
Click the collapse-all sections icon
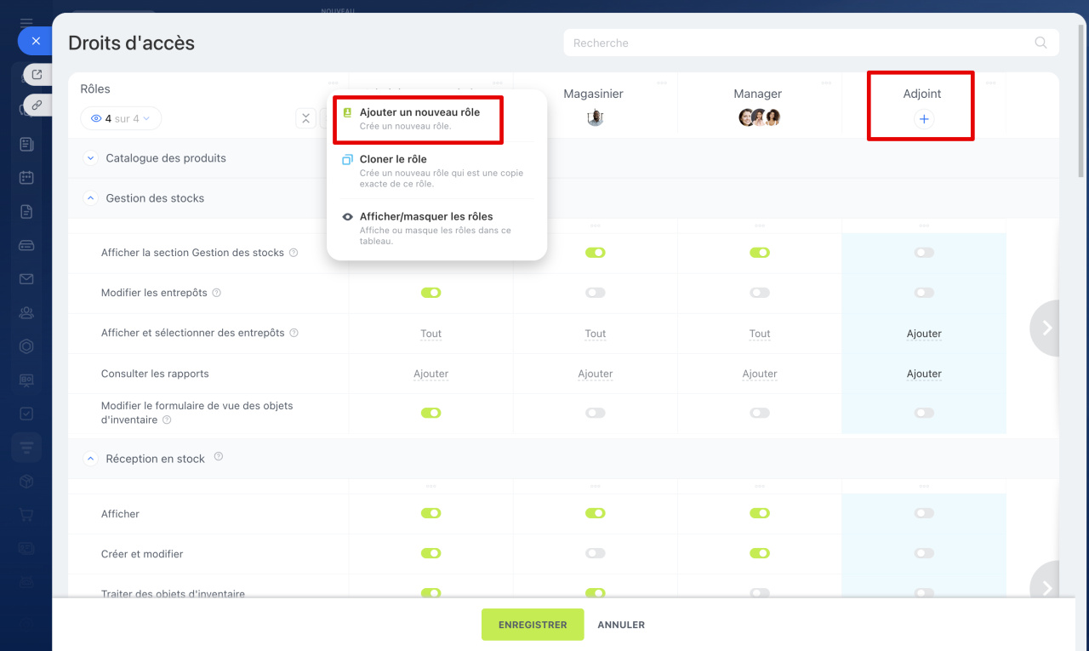(305, 119)
